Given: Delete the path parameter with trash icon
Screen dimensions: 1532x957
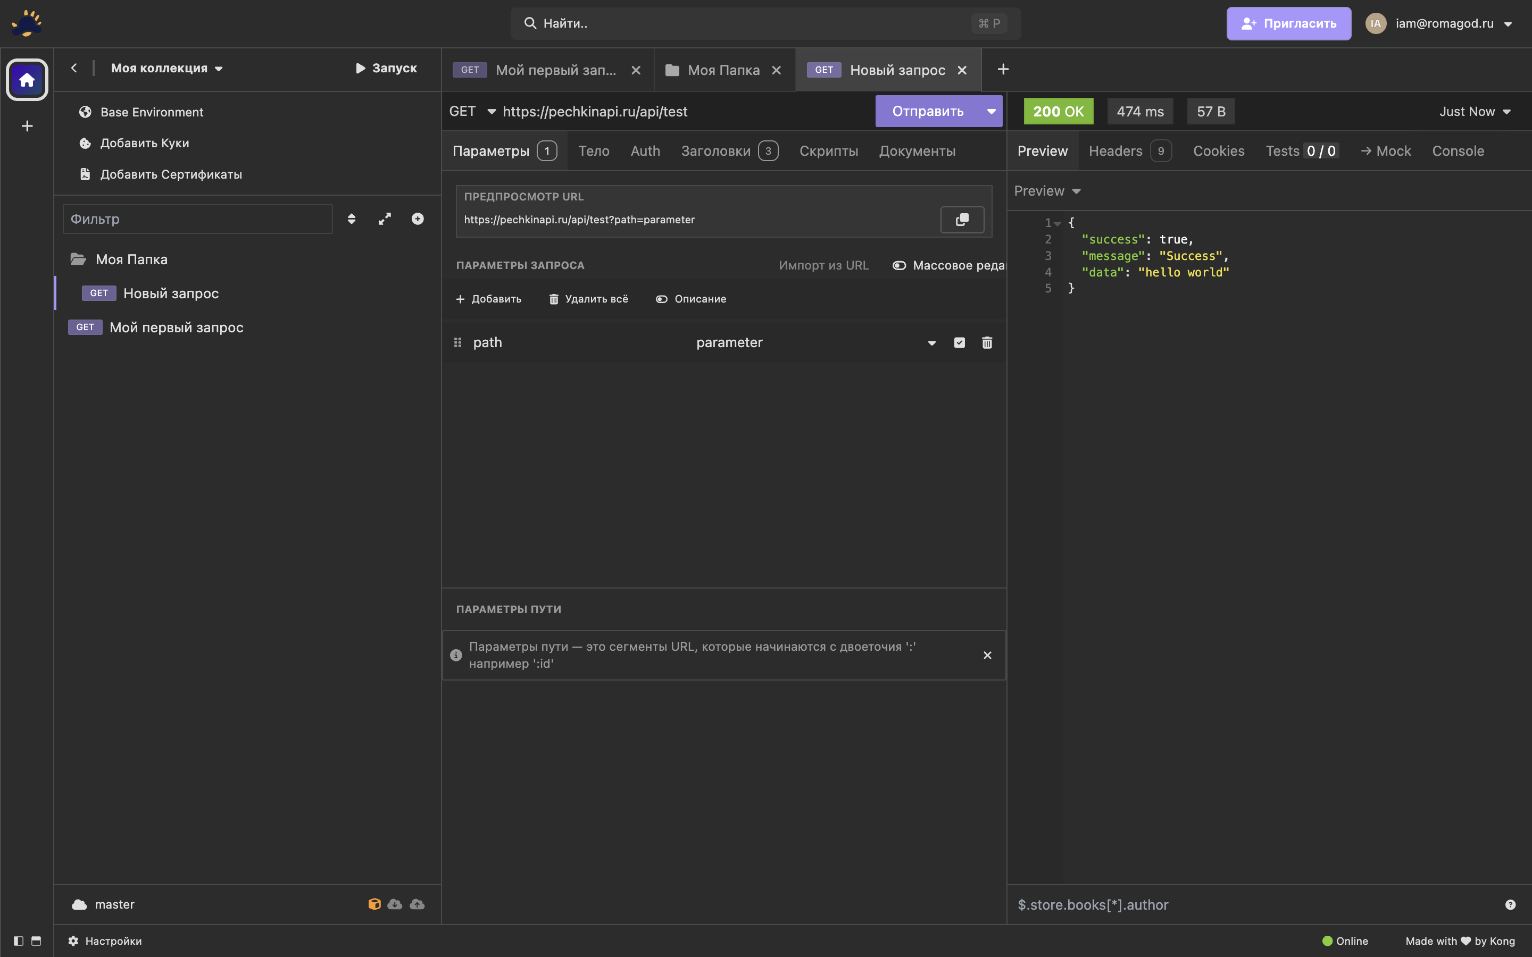Looking at the screenshot, I should (987, 342).
